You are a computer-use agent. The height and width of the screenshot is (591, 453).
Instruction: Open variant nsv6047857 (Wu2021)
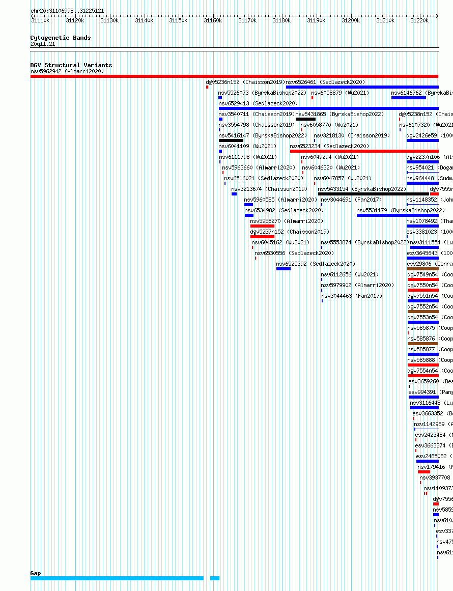click(343, 178)
